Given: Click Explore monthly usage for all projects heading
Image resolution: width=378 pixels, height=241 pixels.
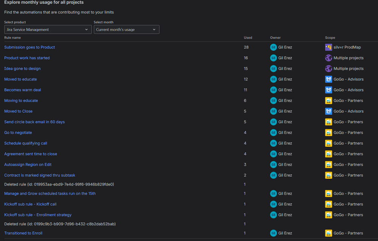Looking at the screenshot, I should coord(44,2).
